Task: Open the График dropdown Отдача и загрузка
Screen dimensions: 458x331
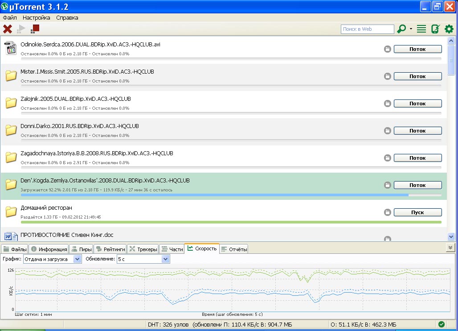Action: point(52,259)
